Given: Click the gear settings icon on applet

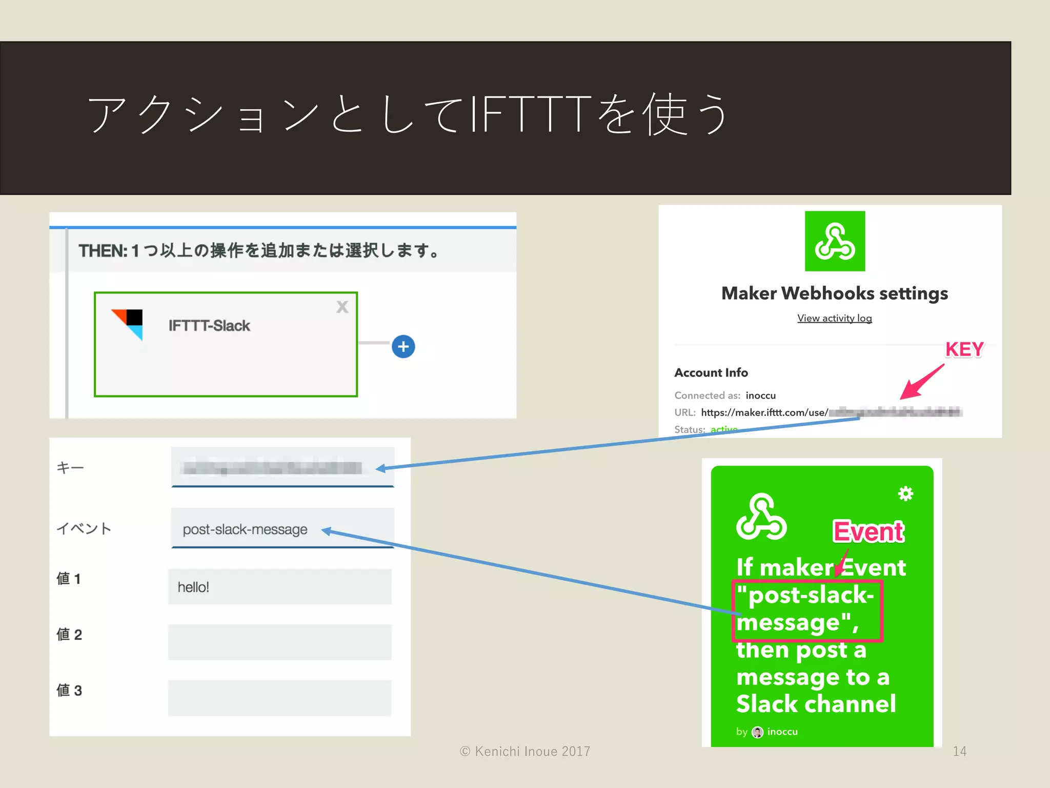Looking at the screenshot, I should click(x=905, y=494).
